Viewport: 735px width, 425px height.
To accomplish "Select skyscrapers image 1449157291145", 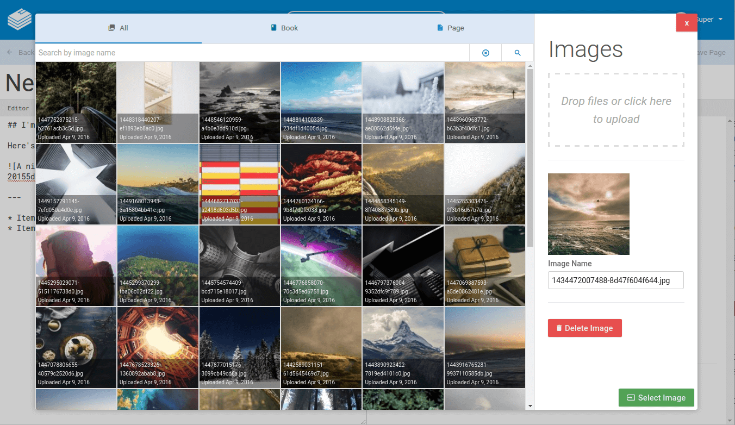I will pos(76,184).
